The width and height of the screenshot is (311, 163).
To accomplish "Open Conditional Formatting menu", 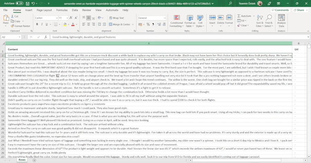I will point(177,21).
